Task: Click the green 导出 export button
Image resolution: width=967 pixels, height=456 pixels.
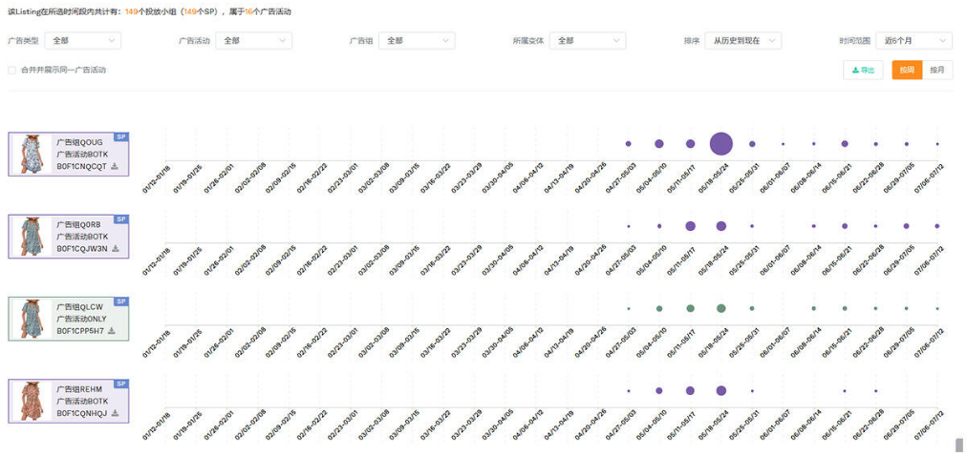Action: click(x=863, y=70)
